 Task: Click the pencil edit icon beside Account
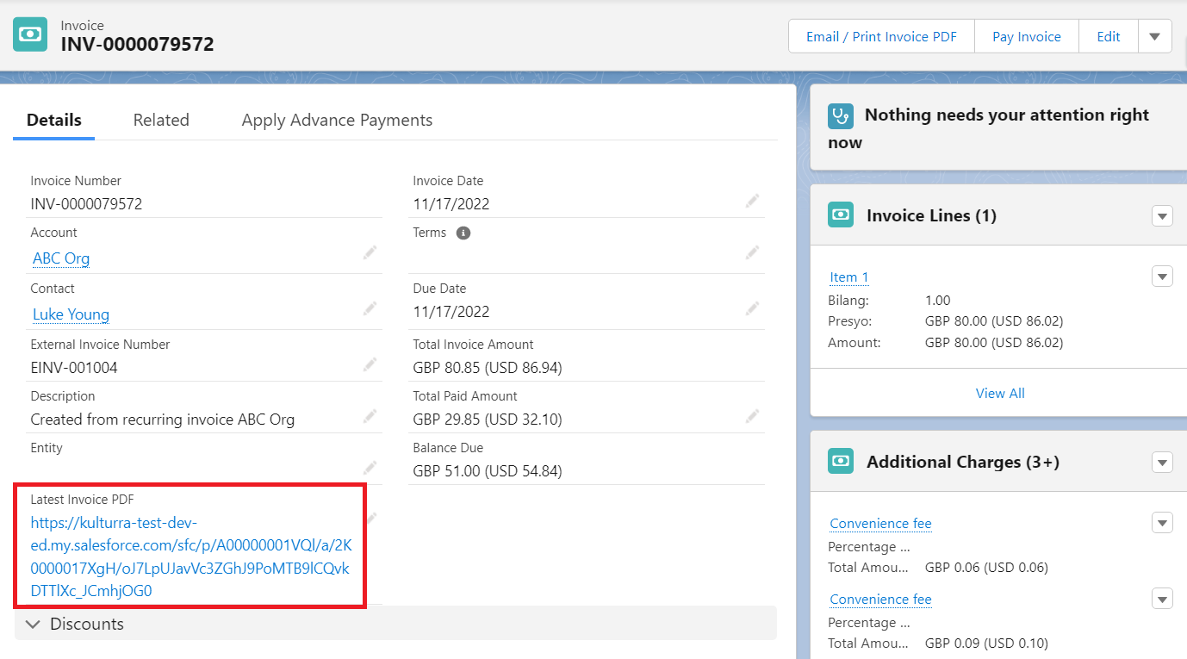[x=370, y=252]
